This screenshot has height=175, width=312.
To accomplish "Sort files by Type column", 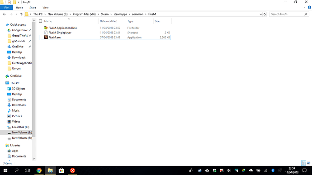I will click(130, 21).
